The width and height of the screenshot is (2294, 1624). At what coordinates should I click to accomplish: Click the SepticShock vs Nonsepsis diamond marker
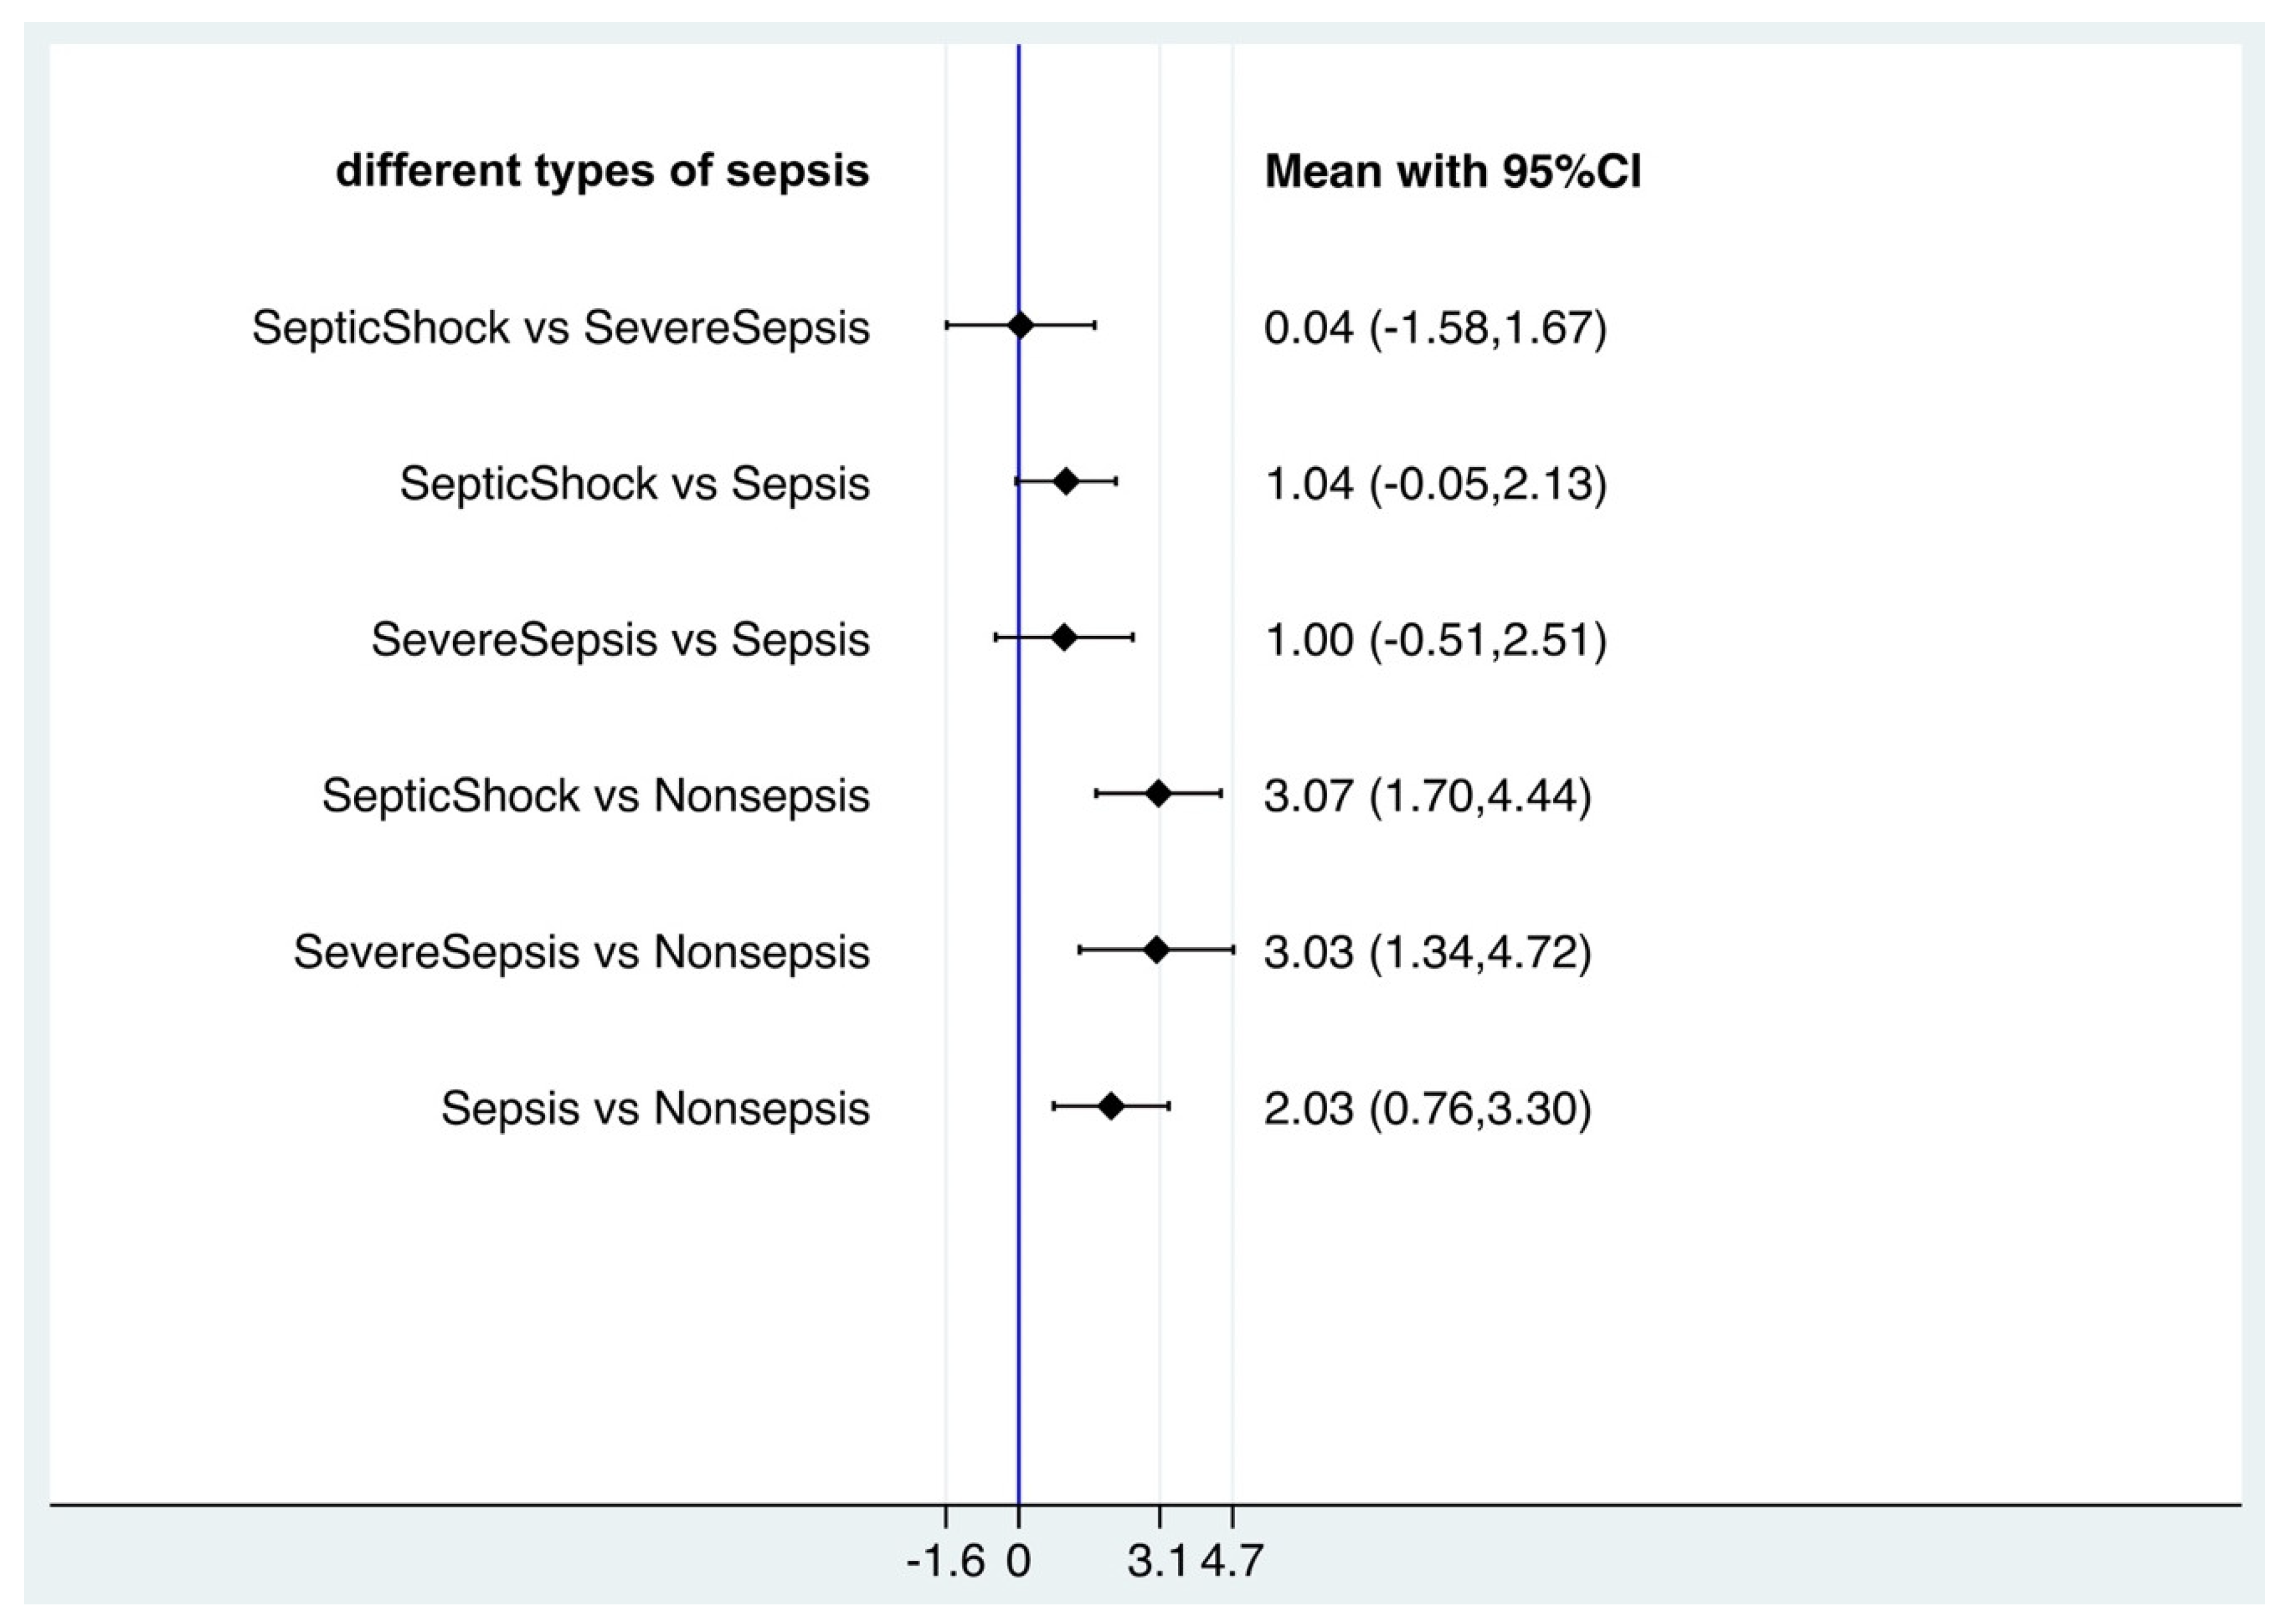[x=1158, y=794]
